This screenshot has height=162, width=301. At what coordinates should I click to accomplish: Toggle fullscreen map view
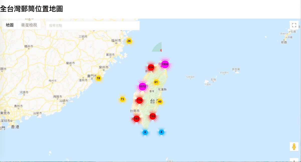pos(294,25)
